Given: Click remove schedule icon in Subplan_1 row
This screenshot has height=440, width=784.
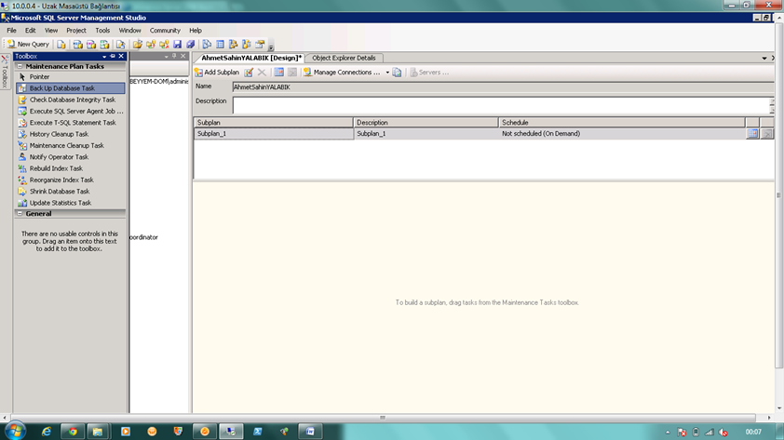Looking at the screenshot, I should [767, 134].
